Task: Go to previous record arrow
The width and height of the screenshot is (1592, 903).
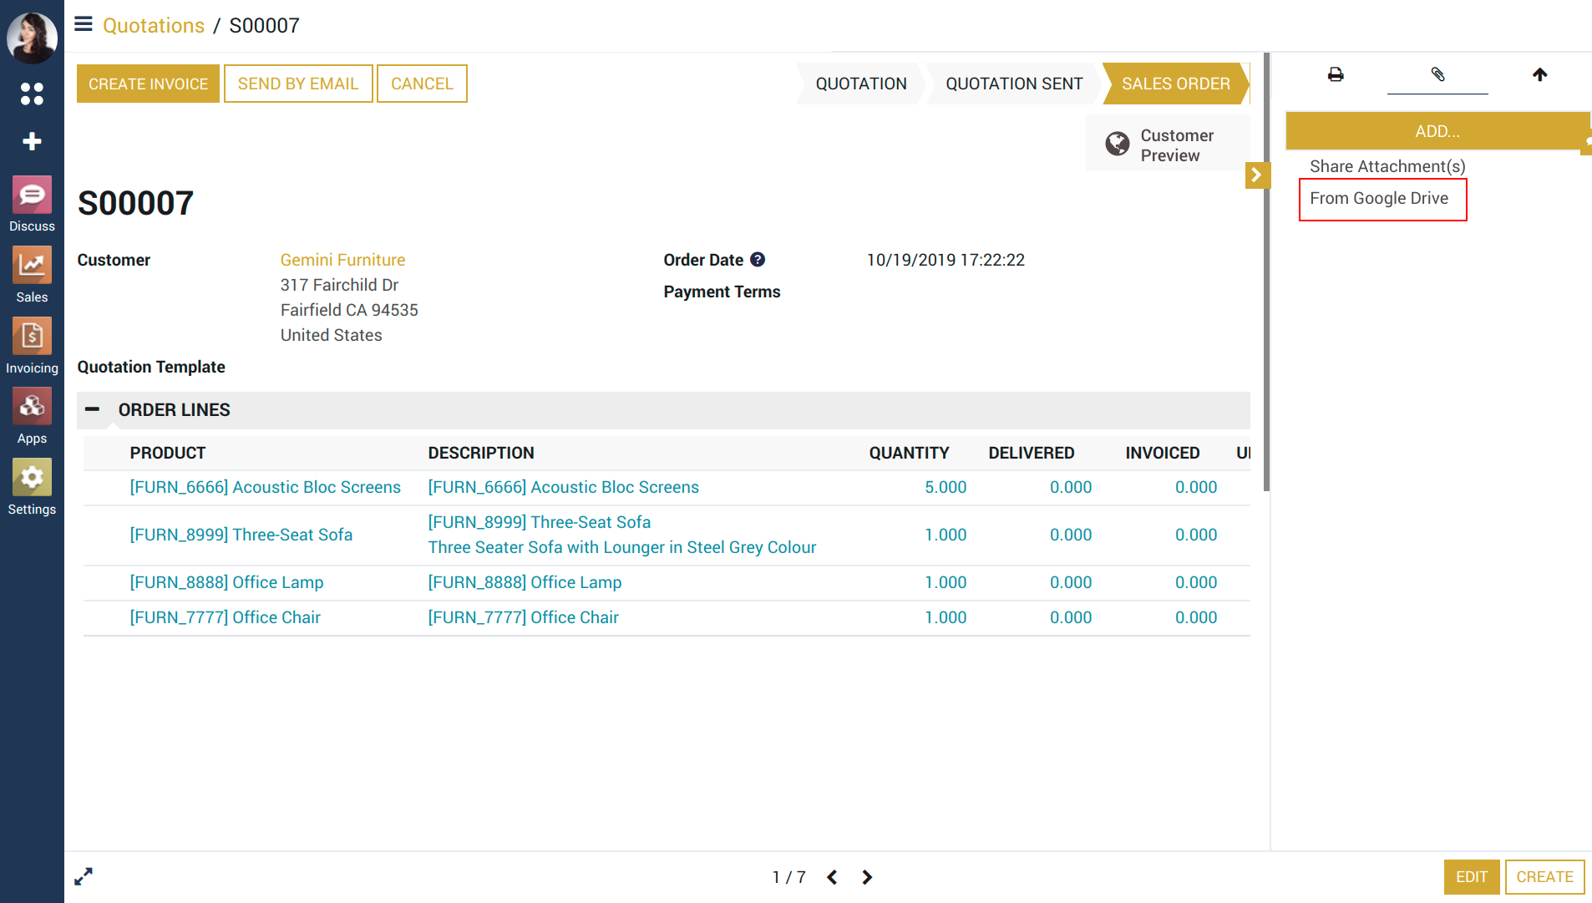Action: pyautogui.click(x=832, y=877)
